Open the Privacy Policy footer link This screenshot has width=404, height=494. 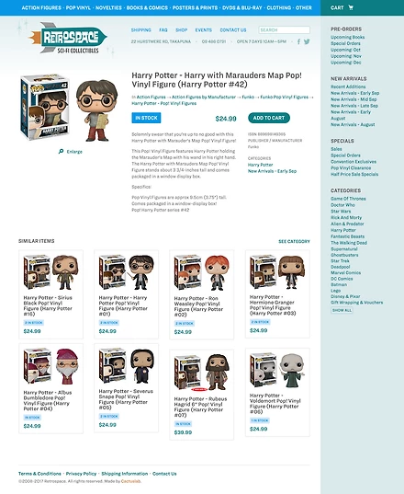click(81, 474)
